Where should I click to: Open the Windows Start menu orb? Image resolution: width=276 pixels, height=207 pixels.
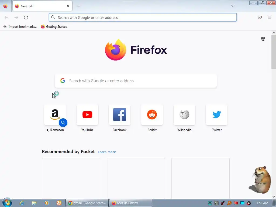point(7,203)
